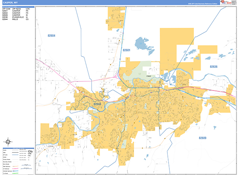Click the Toll Roads green legend swatch

[15, 173]
